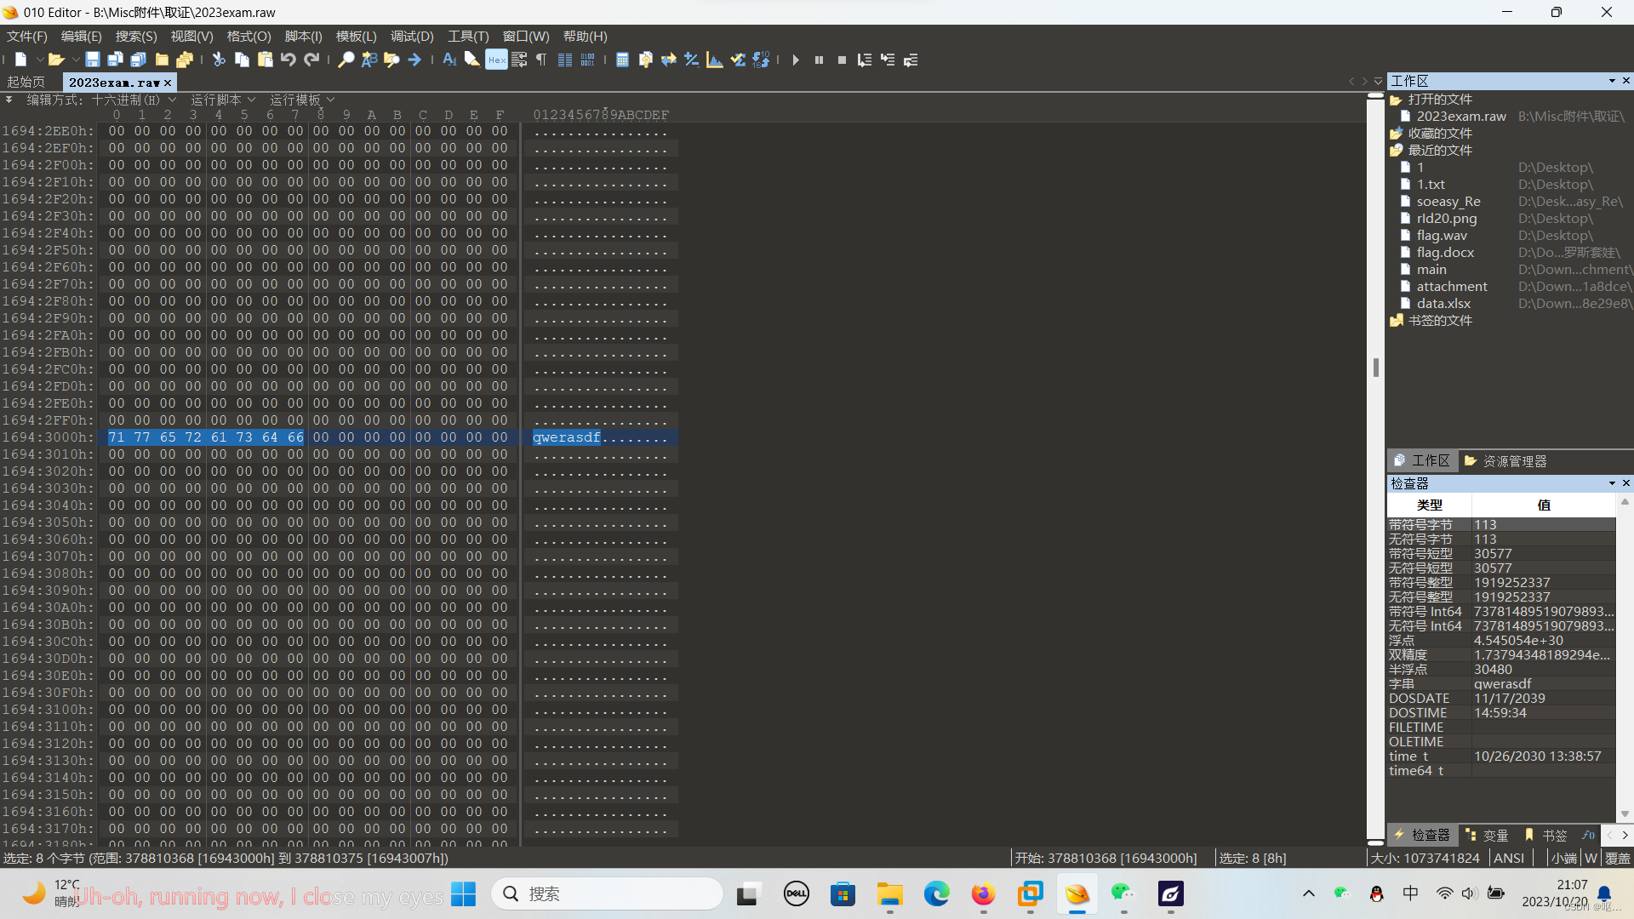Click the hex editor vertical scrollbar thumb
The width and height of the screenshot is (1634, 919).
coord(1375,367)
